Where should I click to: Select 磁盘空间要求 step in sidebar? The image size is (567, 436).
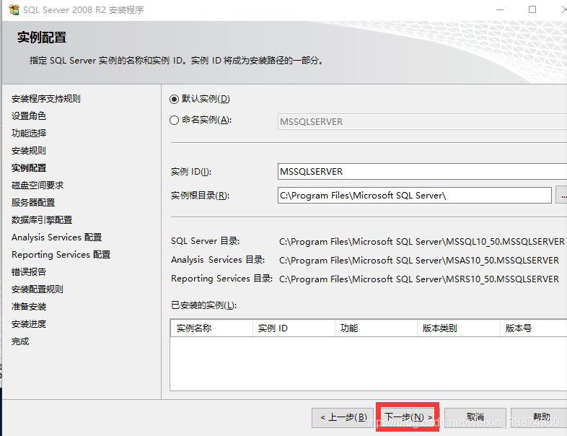(x=38, y=186)
